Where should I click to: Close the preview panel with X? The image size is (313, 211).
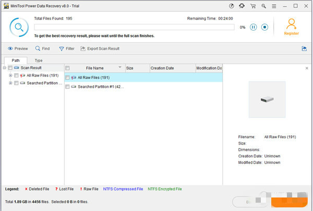307,68
